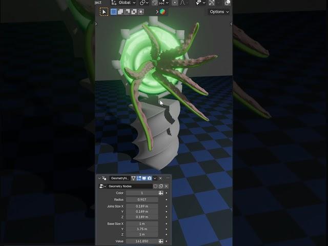Click Base Size Y 1.75 m field
The image size is (328, 246).
tap(142, 229)
